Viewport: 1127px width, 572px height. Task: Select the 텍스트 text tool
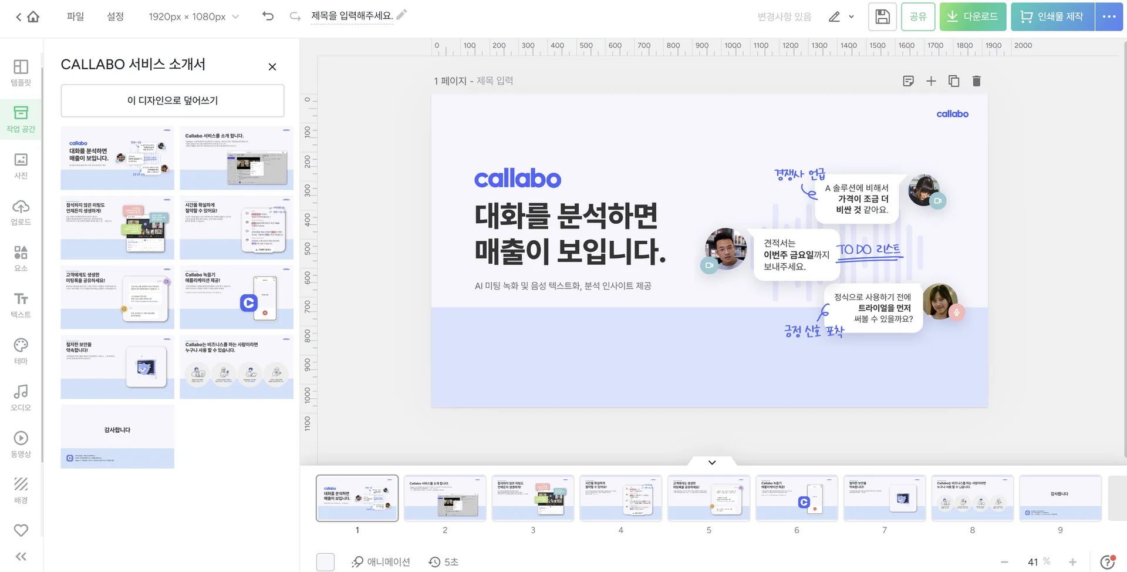click(21, 305)
